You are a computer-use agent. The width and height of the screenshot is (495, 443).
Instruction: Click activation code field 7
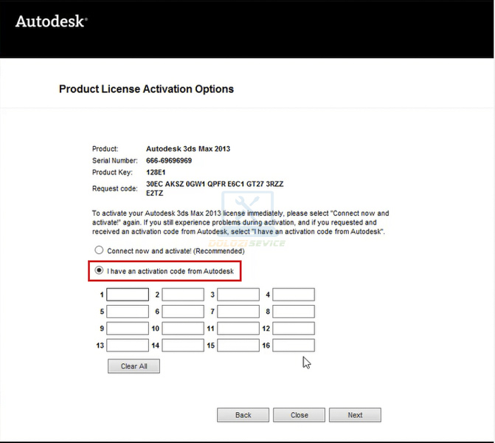238,312
